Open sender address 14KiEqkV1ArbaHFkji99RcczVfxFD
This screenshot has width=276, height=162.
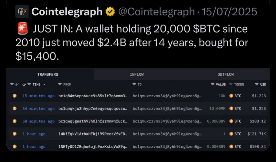tap(93, 134)
